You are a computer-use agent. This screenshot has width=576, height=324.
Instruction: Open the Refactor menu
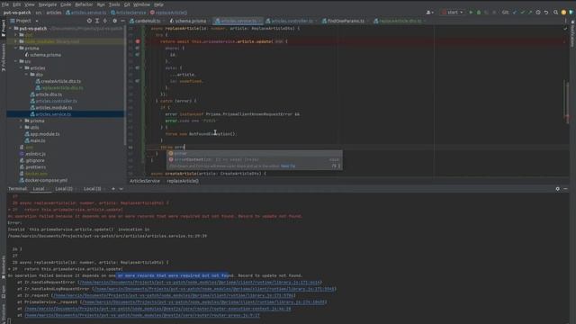click(x=84, y=4)
